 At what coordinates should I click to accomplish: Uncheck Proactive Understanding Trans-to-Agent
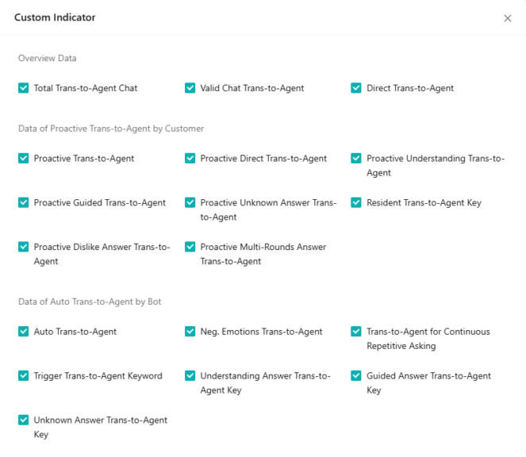pyautogui.click(x=356, y=159)
